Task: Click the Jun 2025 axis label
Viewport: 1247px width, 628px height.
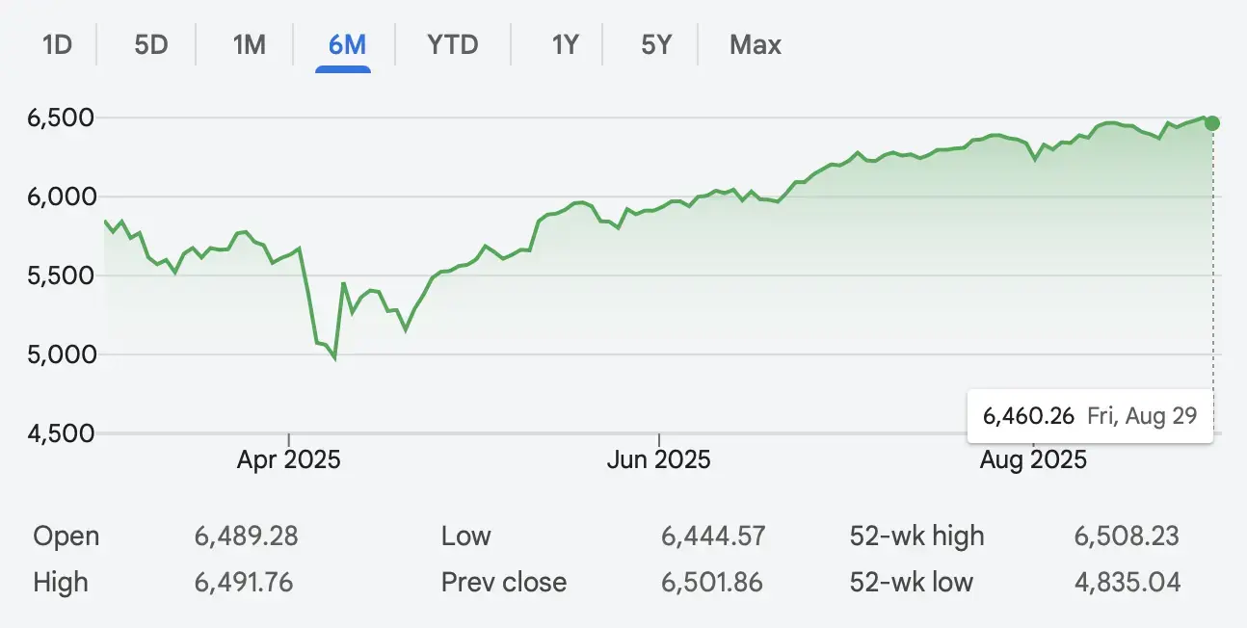Action: pyautogui.click(x=659, y=459)
